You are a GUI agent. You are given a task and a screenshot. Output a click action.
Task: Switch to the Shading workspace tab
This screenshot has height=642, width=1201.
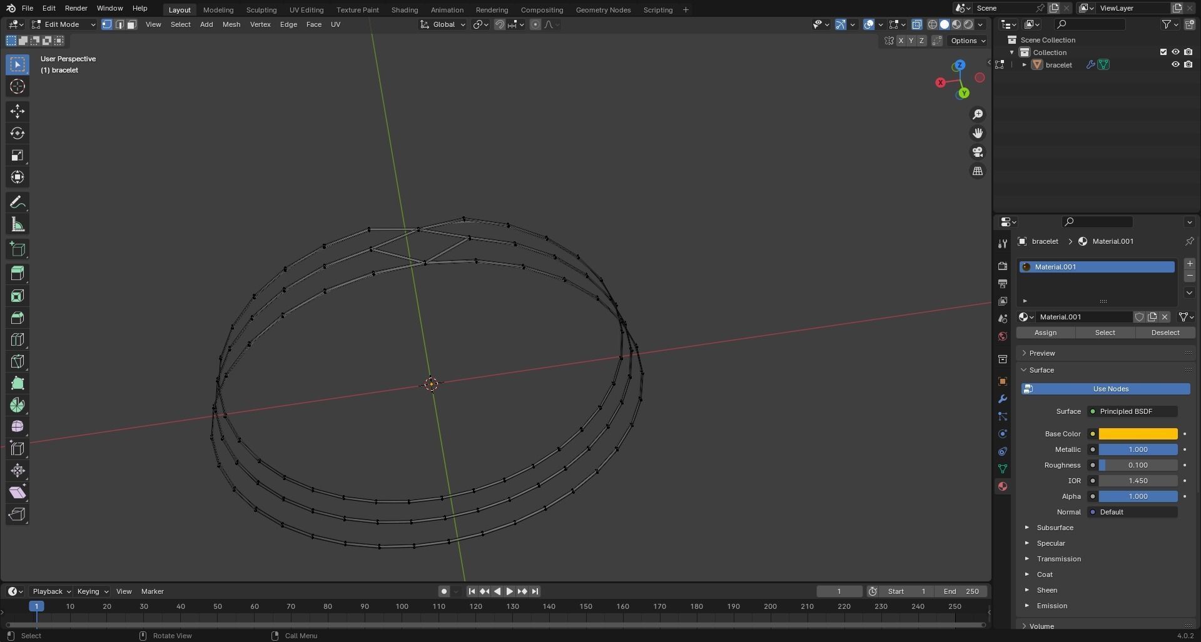pos(404,10)
